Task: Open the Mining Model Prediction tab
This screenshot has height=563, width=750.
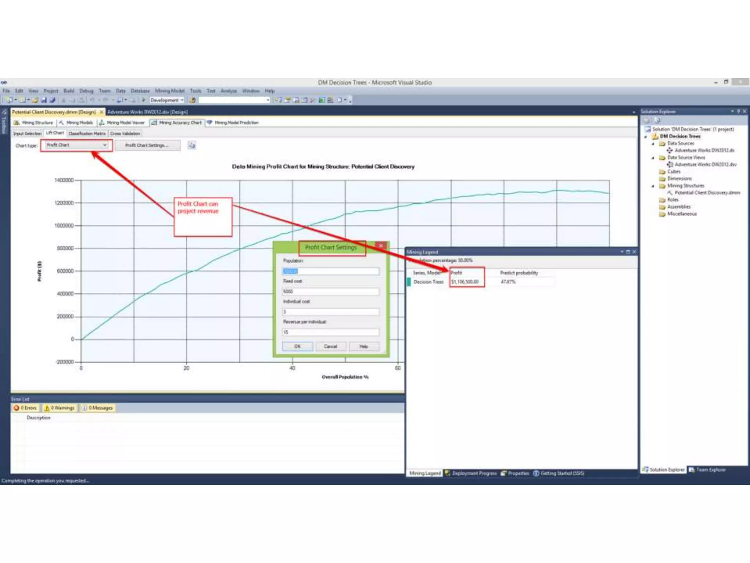Action: 233,122
